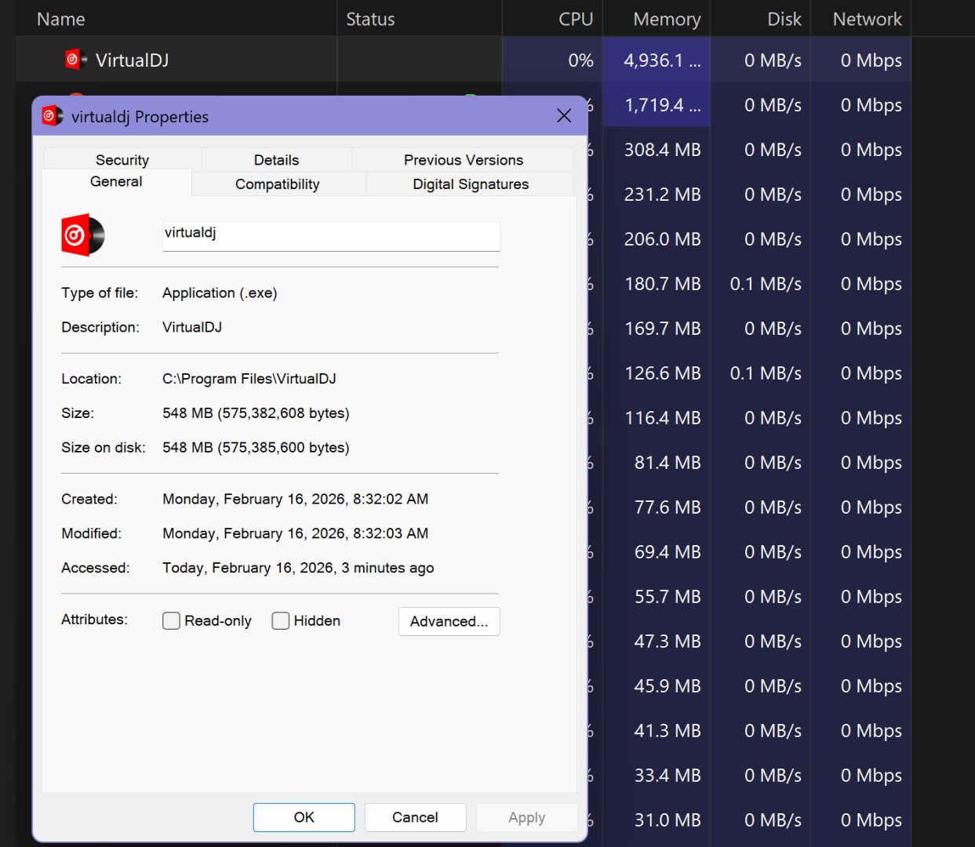Viewport: 975px width, 847px height.
Task: Select the VirtualDJ process name in list
Action: pyautogui.click(x=132, y=60)
